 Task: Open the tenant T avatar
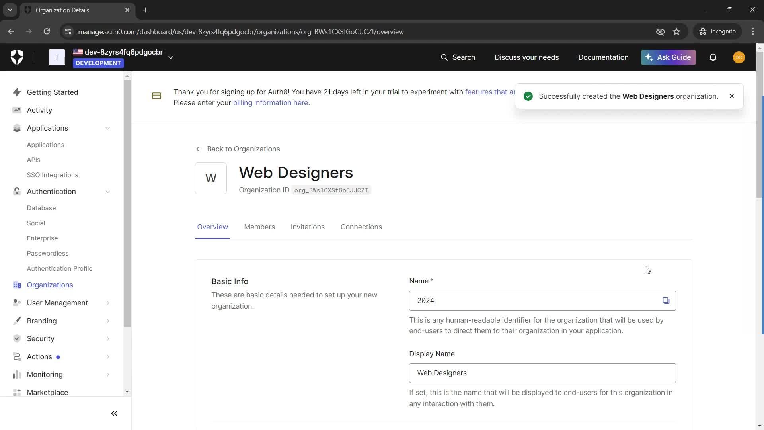[57, 57]
